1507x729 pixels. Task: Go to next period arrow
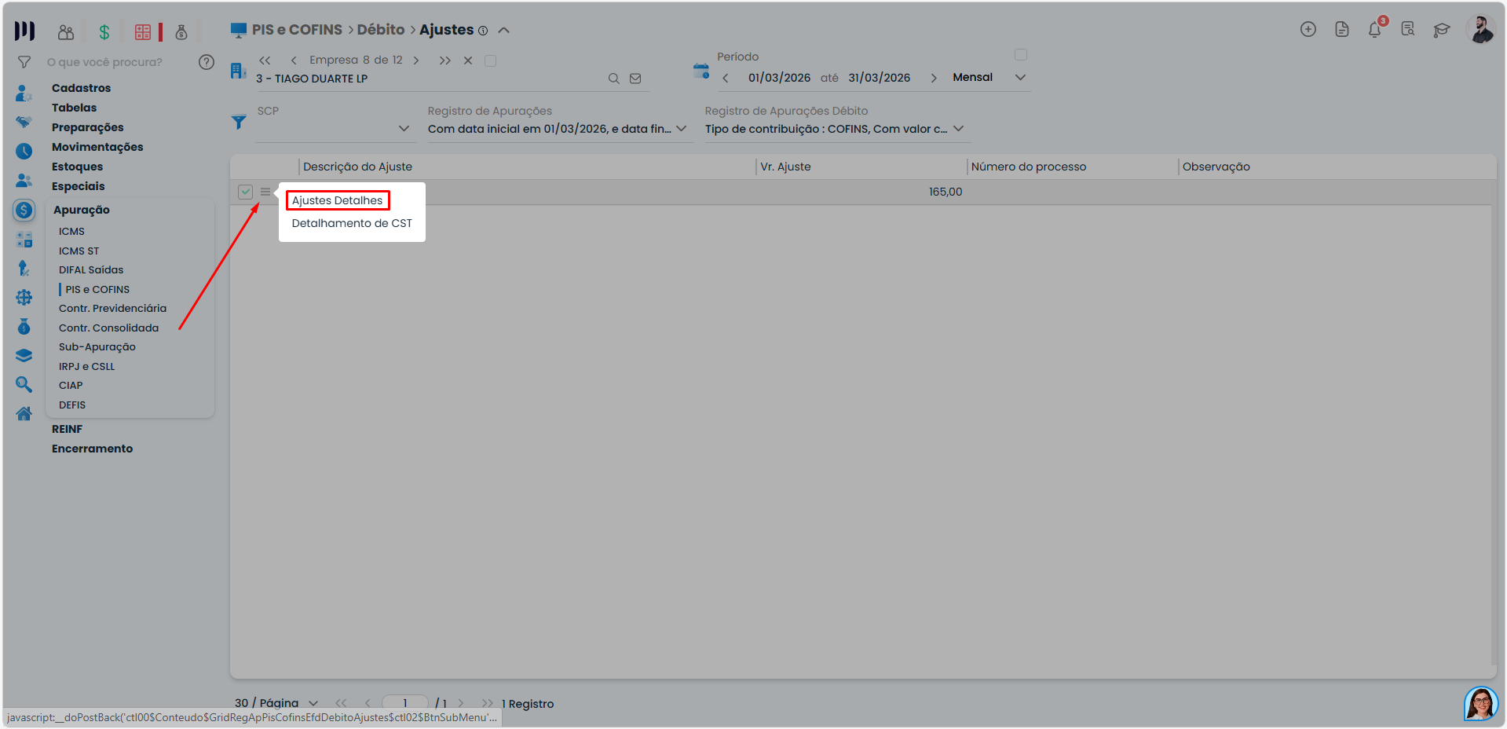click(934, 78)
